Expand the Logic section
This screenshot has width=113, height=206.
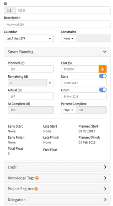click(57, 167)
